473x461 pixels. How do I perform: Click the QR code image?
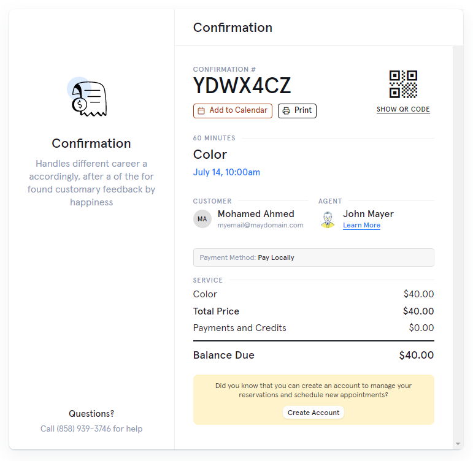click(x=403, y=84)
